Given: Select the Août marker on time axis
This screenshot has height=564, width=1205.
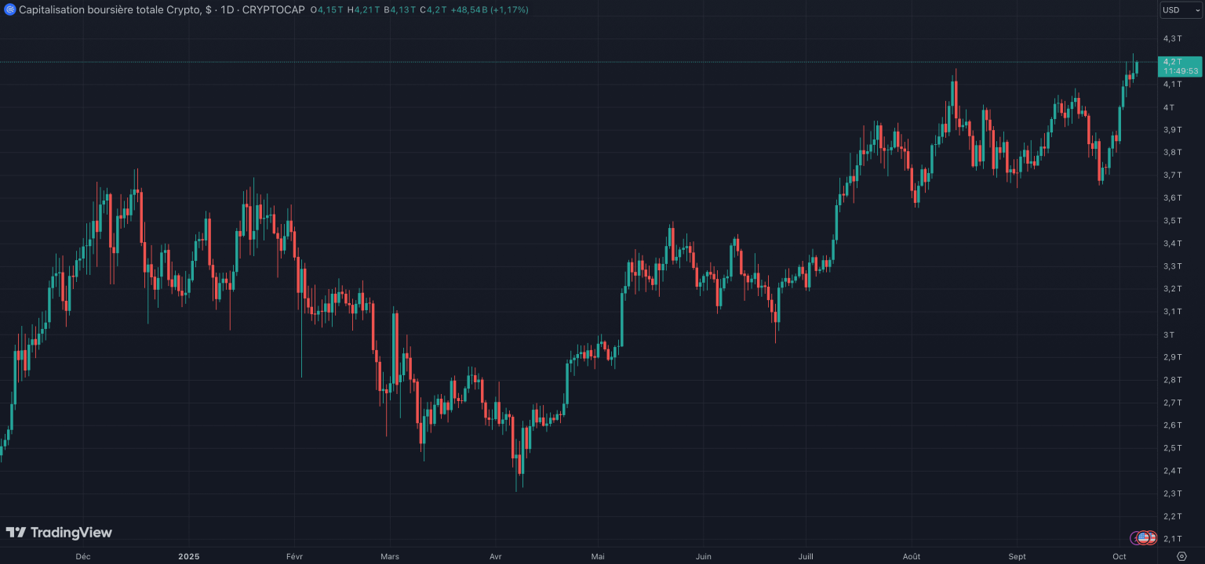Looking at the screenshot, I should pos(911,556).
